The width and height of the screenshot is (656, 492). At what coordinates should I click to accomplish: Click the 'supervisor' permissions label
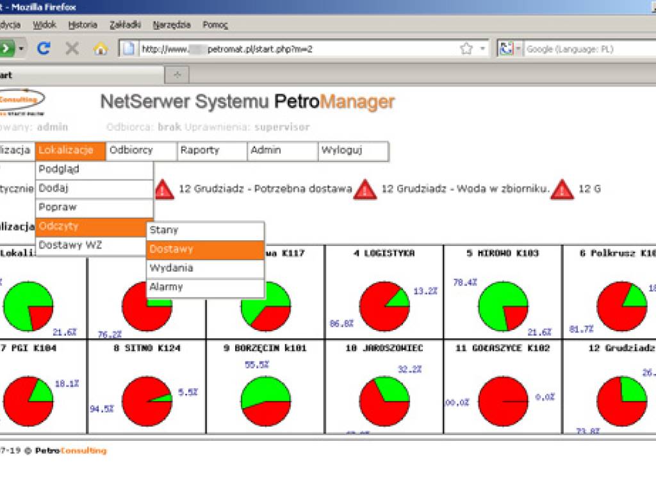tap(282, 127)
